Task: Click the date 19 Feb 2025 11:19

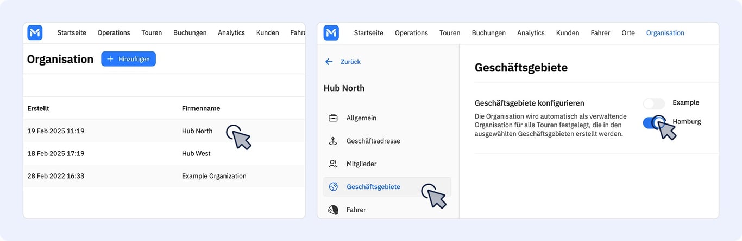Action: 56,131
